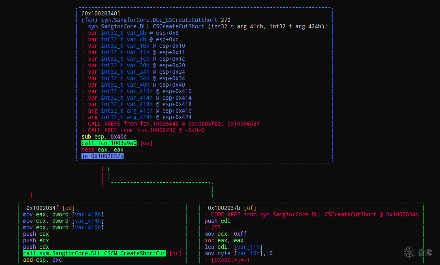
Task: Click the (fcn) sym.SangforCore.DLL_CSCreateCutShort 270 line
Action: (156, 20)
